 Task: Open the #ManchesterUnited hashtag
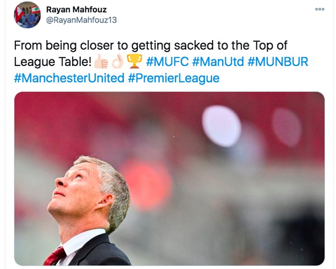point(69,78)
